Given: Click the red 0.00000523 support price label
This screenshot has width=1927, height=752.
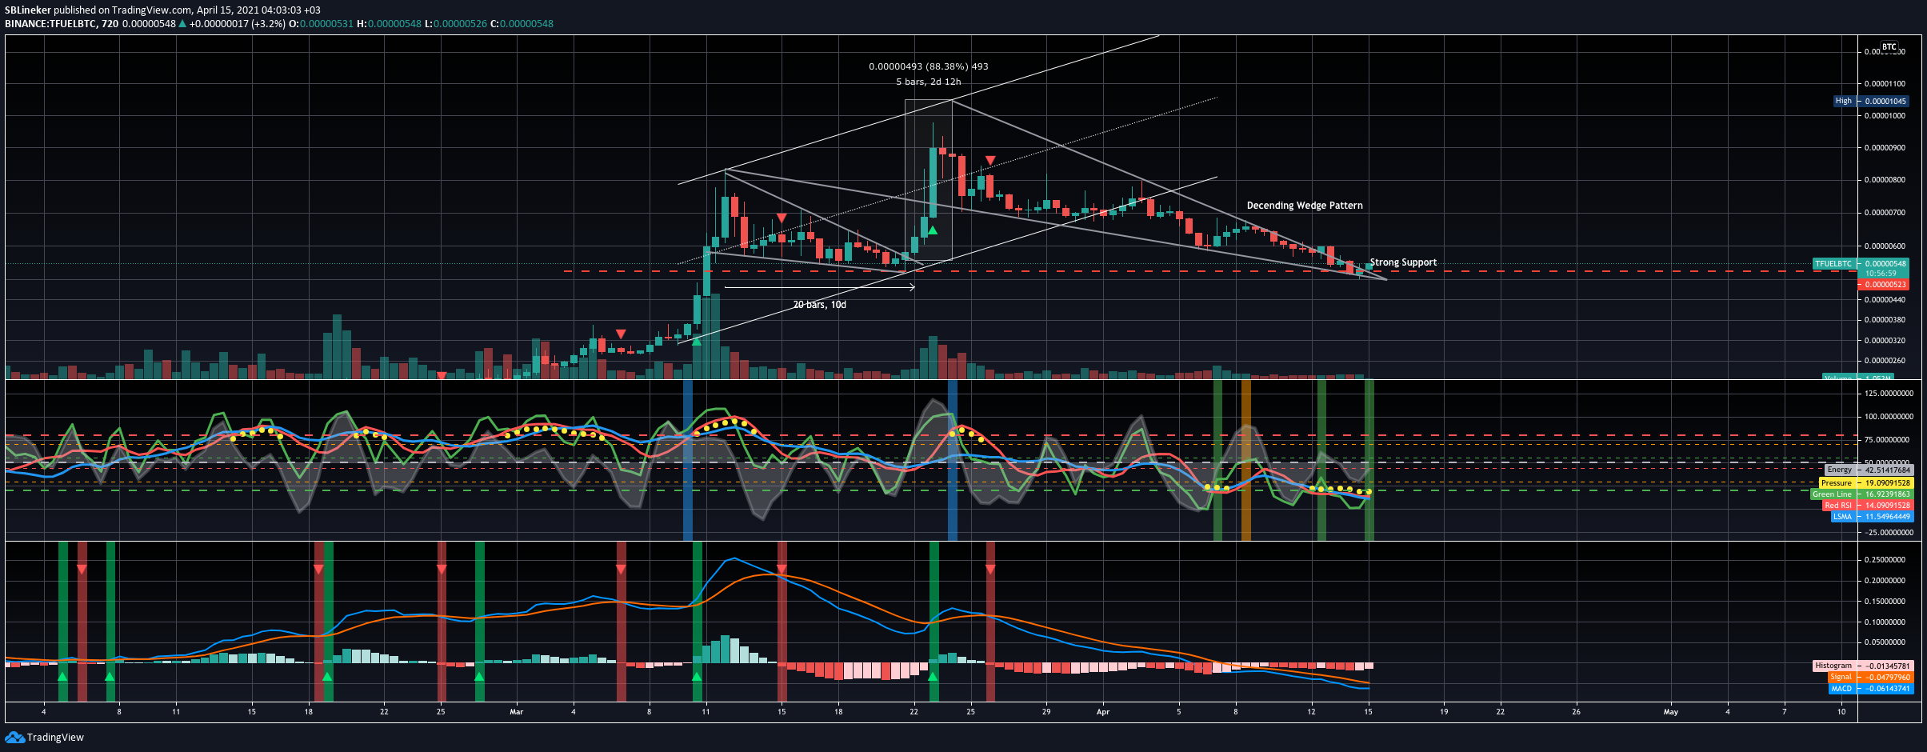Looking at the screenshot, I should coord(1884,284).
